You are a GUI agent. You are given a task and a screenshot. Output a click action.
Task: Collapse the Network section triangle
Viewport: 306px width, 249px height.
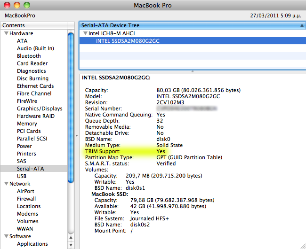click(6, 184)
